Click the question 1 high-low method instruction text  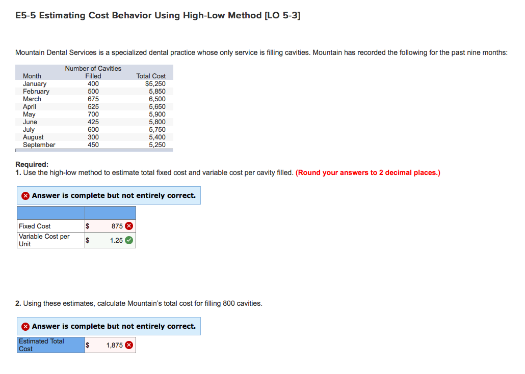154,173
